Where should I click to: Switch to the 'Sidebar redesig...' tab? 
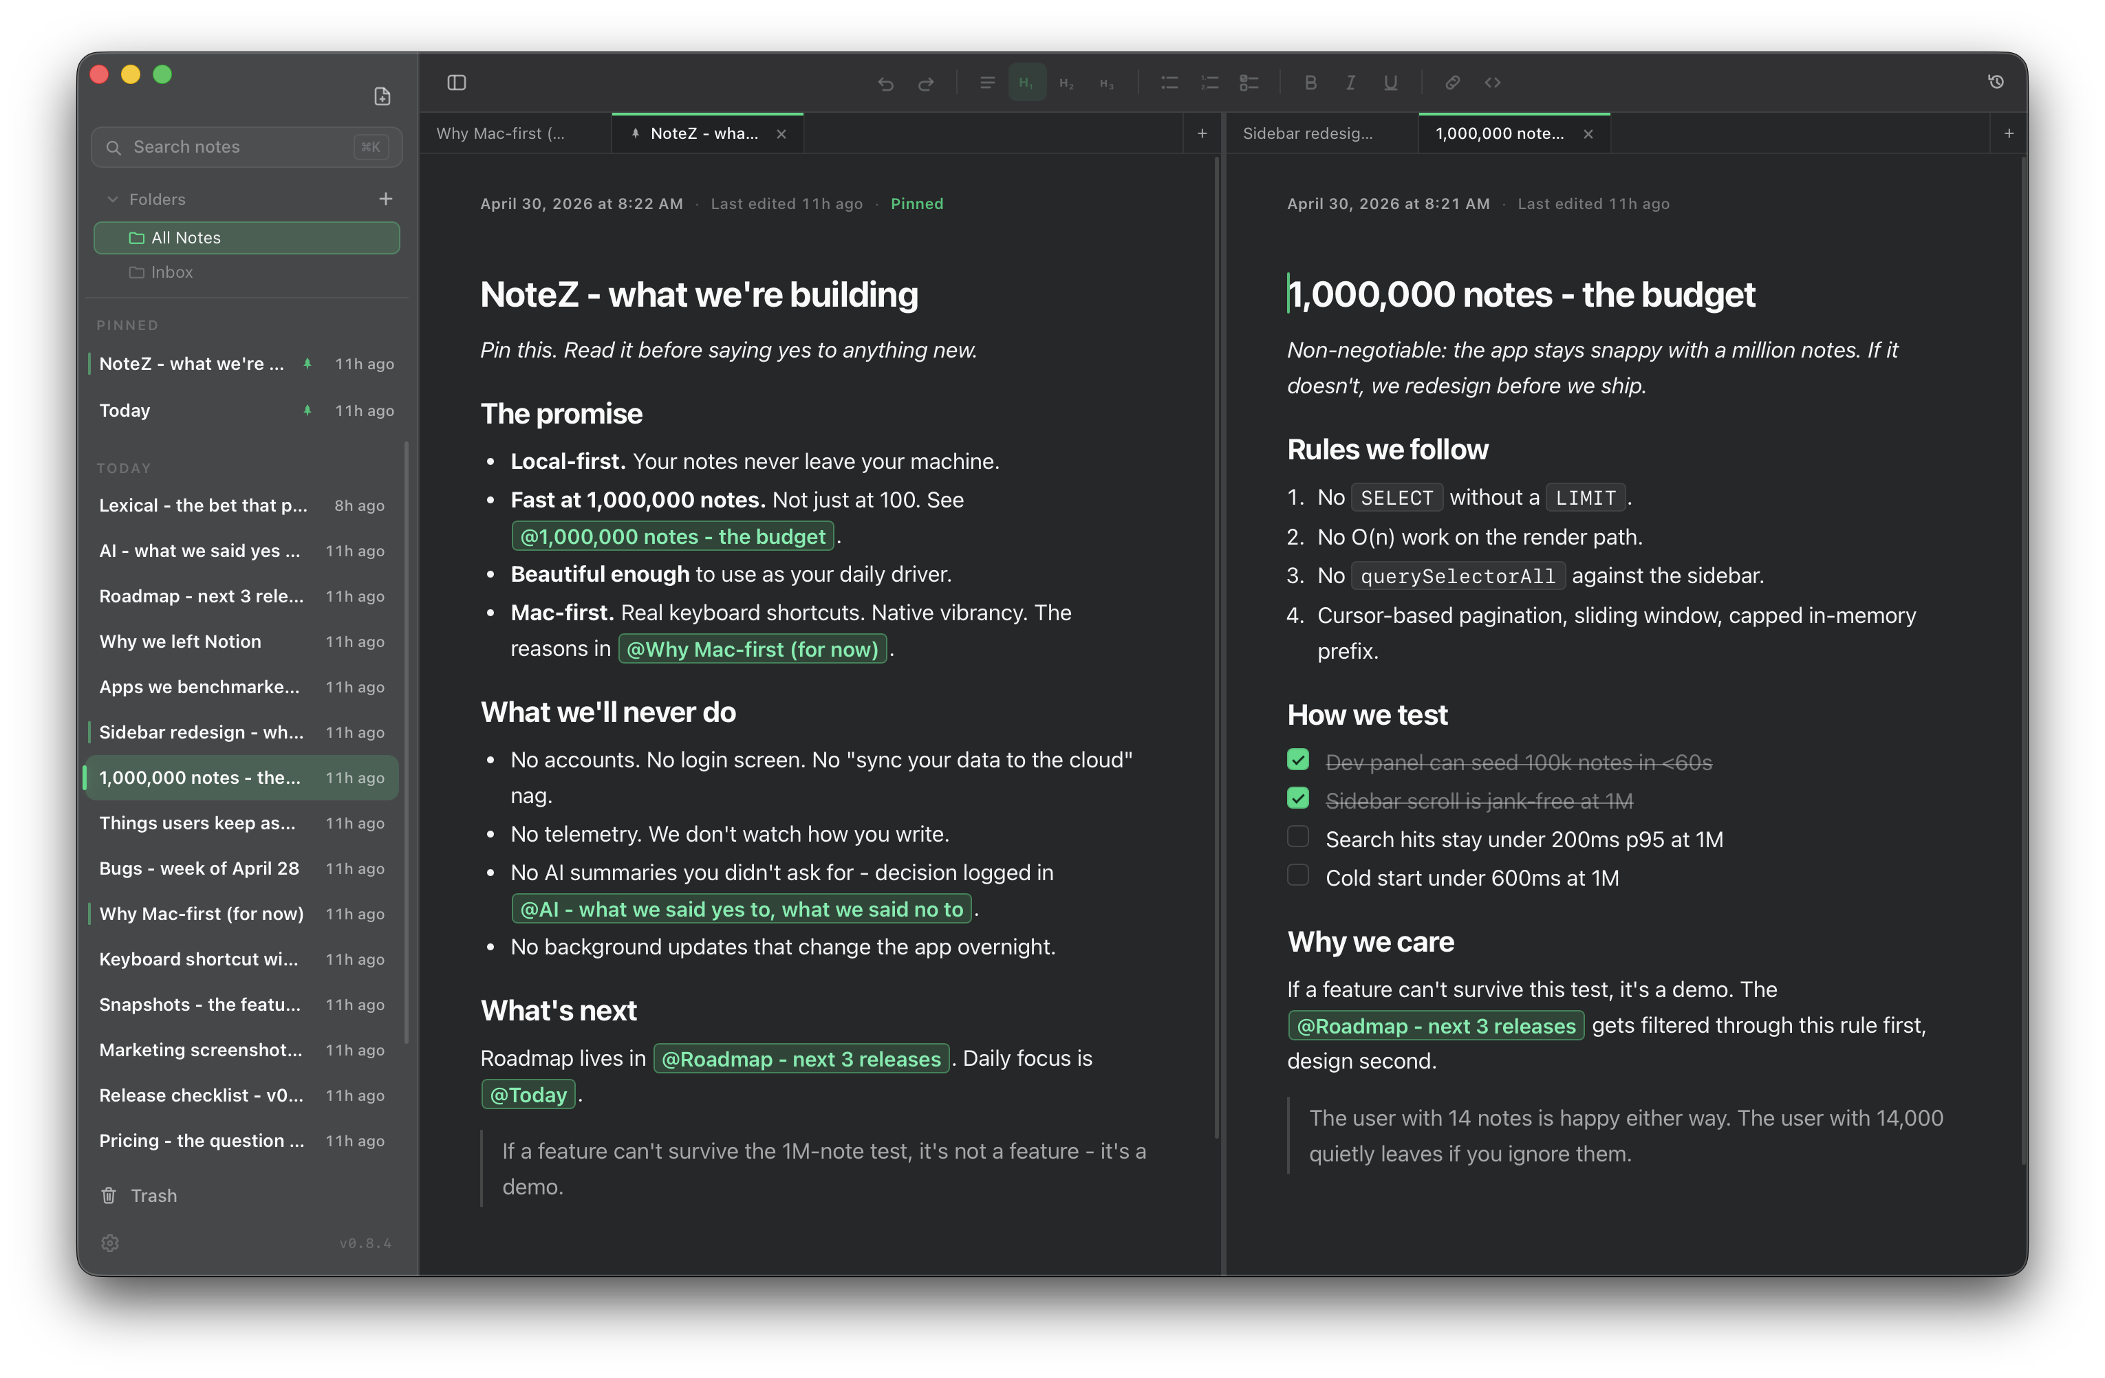coord(1321,133)
